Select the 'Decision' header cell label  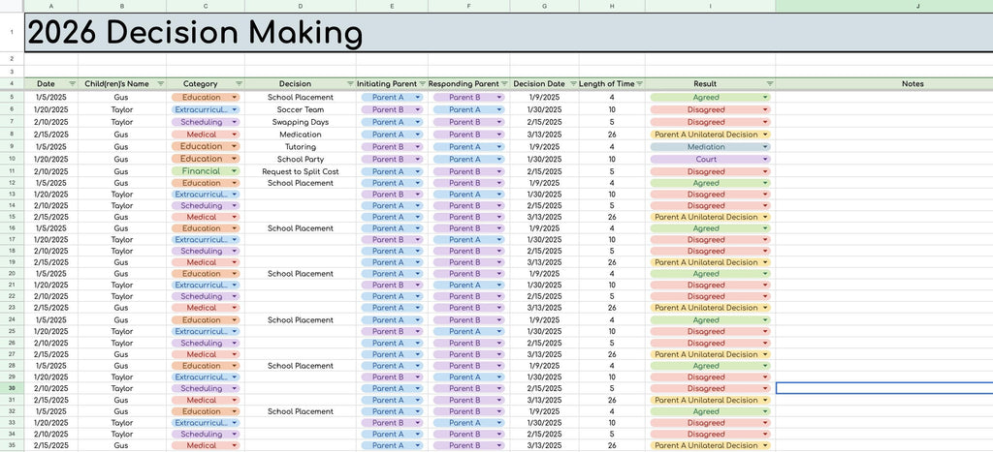tap(295, 83)
